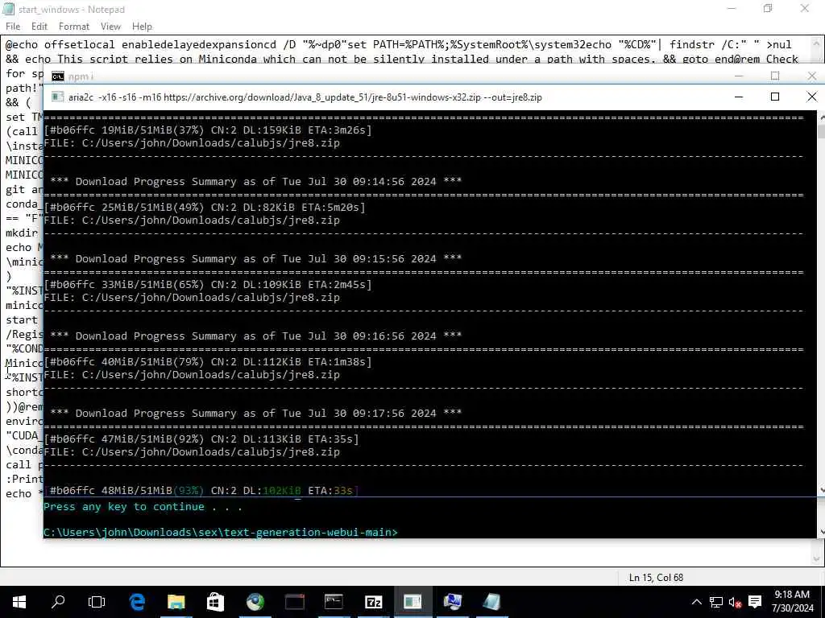Restore down the Notepad window
The width and height of the screenshot is (825, 618).
(768, 9)
